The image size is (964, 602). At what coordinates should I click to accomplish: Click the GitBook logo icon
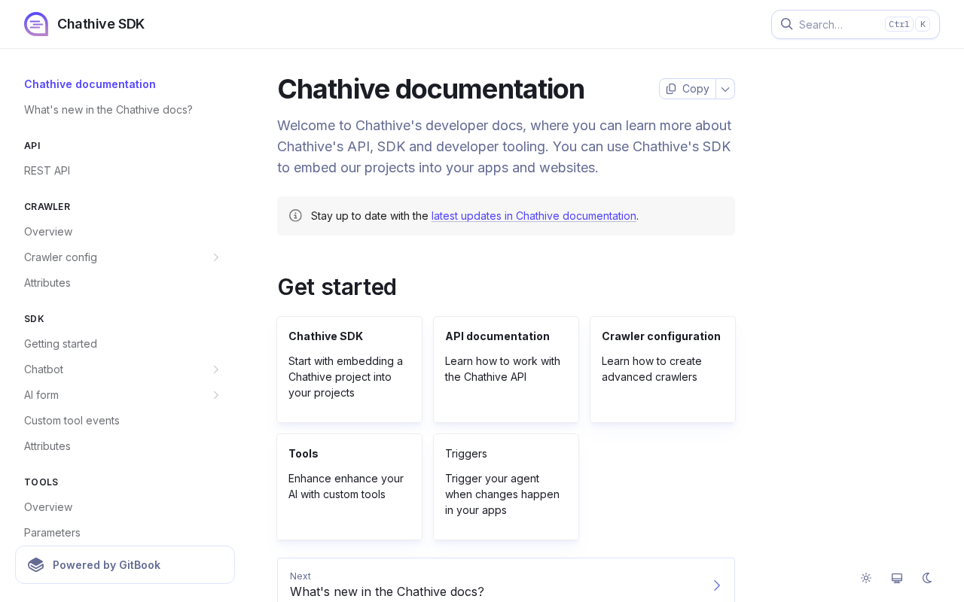click(x=36, y=565)
